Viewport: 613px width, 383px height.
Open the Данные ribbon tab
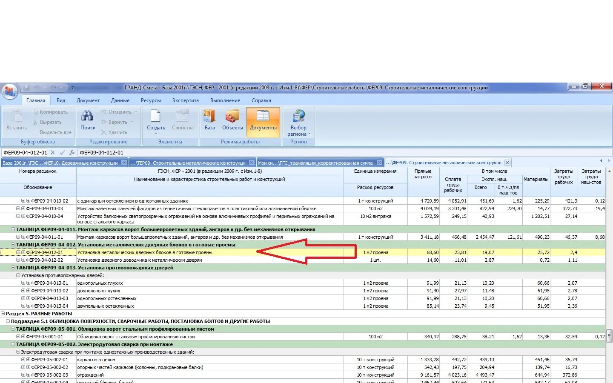pyautogui.click(x=120, y=100)
